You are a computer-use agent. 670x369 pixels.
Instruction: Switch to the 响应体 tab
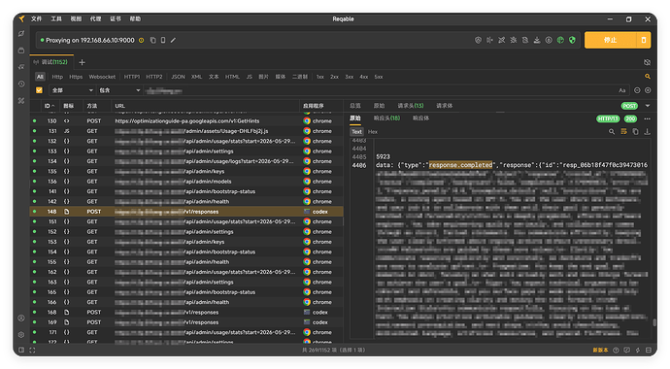pyautogui.click(x=420, y=118)
